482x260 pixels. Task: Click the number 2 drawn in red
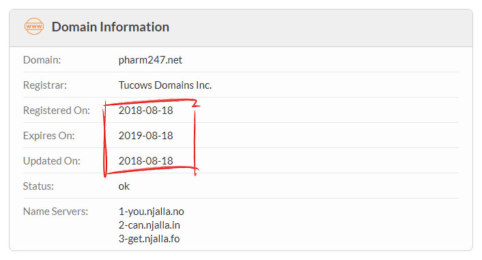(x=196, y=103)
